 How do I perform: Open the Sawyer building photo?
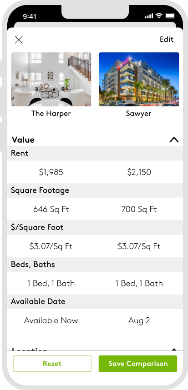tap(139, 80)
